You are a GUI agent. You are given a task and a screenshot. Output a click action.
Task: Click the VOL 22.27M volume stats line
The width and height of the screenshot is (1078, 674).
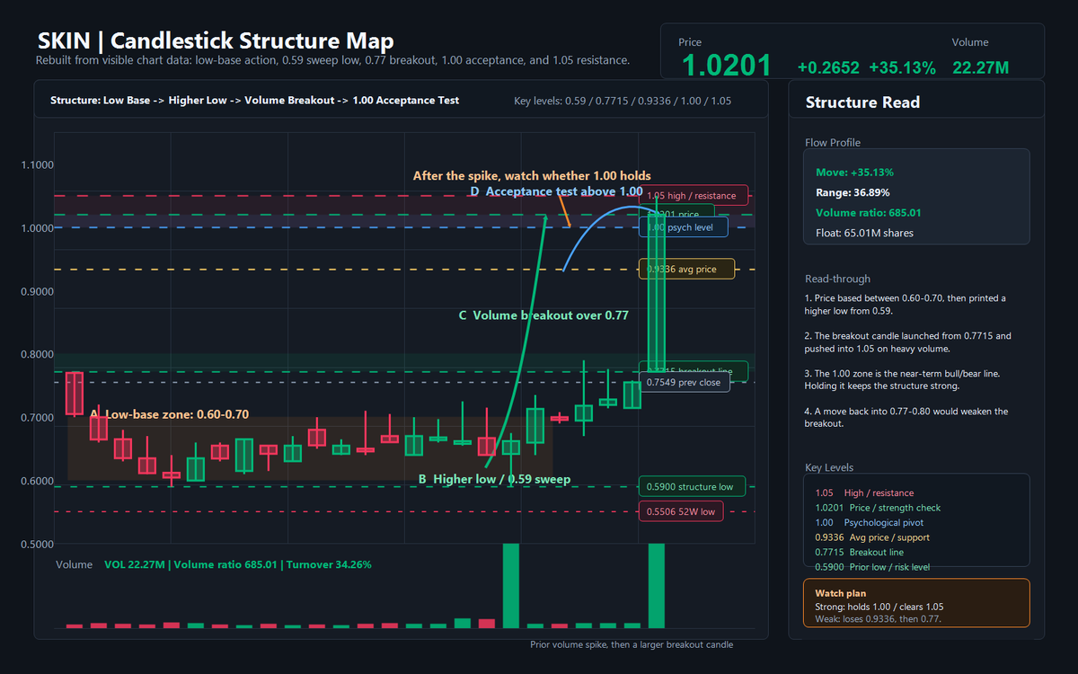point(238,564)
